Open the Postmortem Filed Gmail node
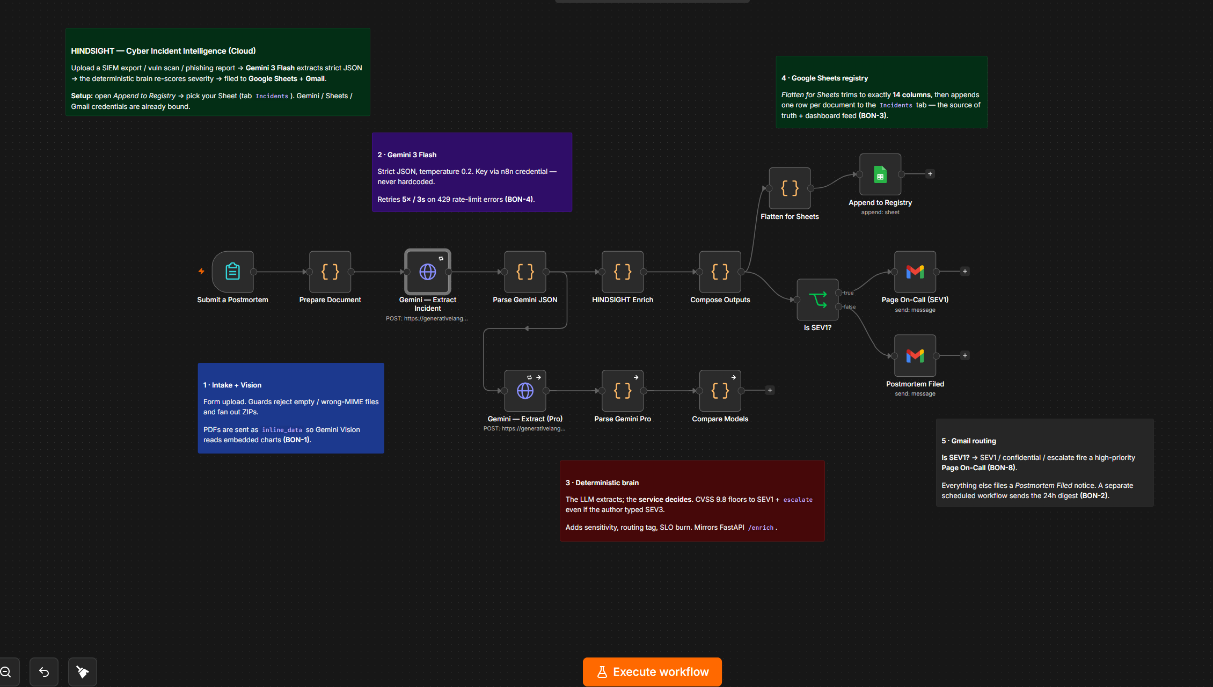Screen dimensions: 1213x687 (915, 355)
